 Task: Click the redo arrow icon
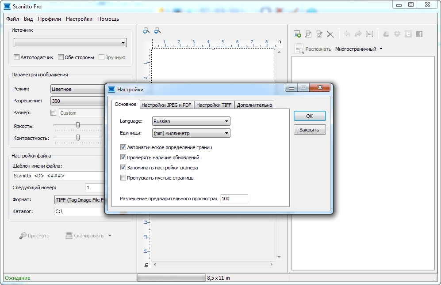[358, 34]
